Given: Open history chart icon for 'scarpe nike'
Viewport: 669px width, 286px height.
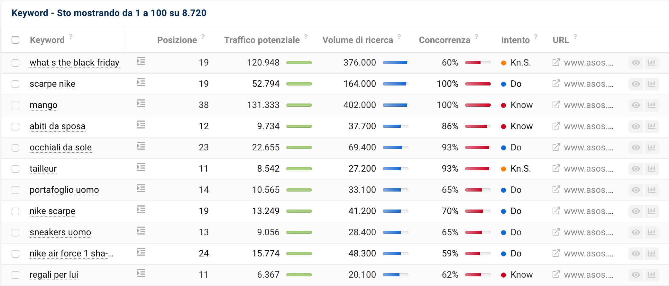Looking at the screenshot, I should [652, 84].
